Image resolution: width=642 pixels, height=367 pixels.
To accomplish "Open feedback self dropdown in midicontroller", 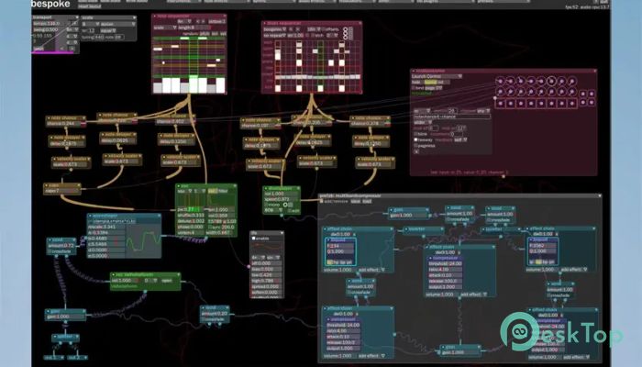I will pyautogui.click(x=460, y=139).
